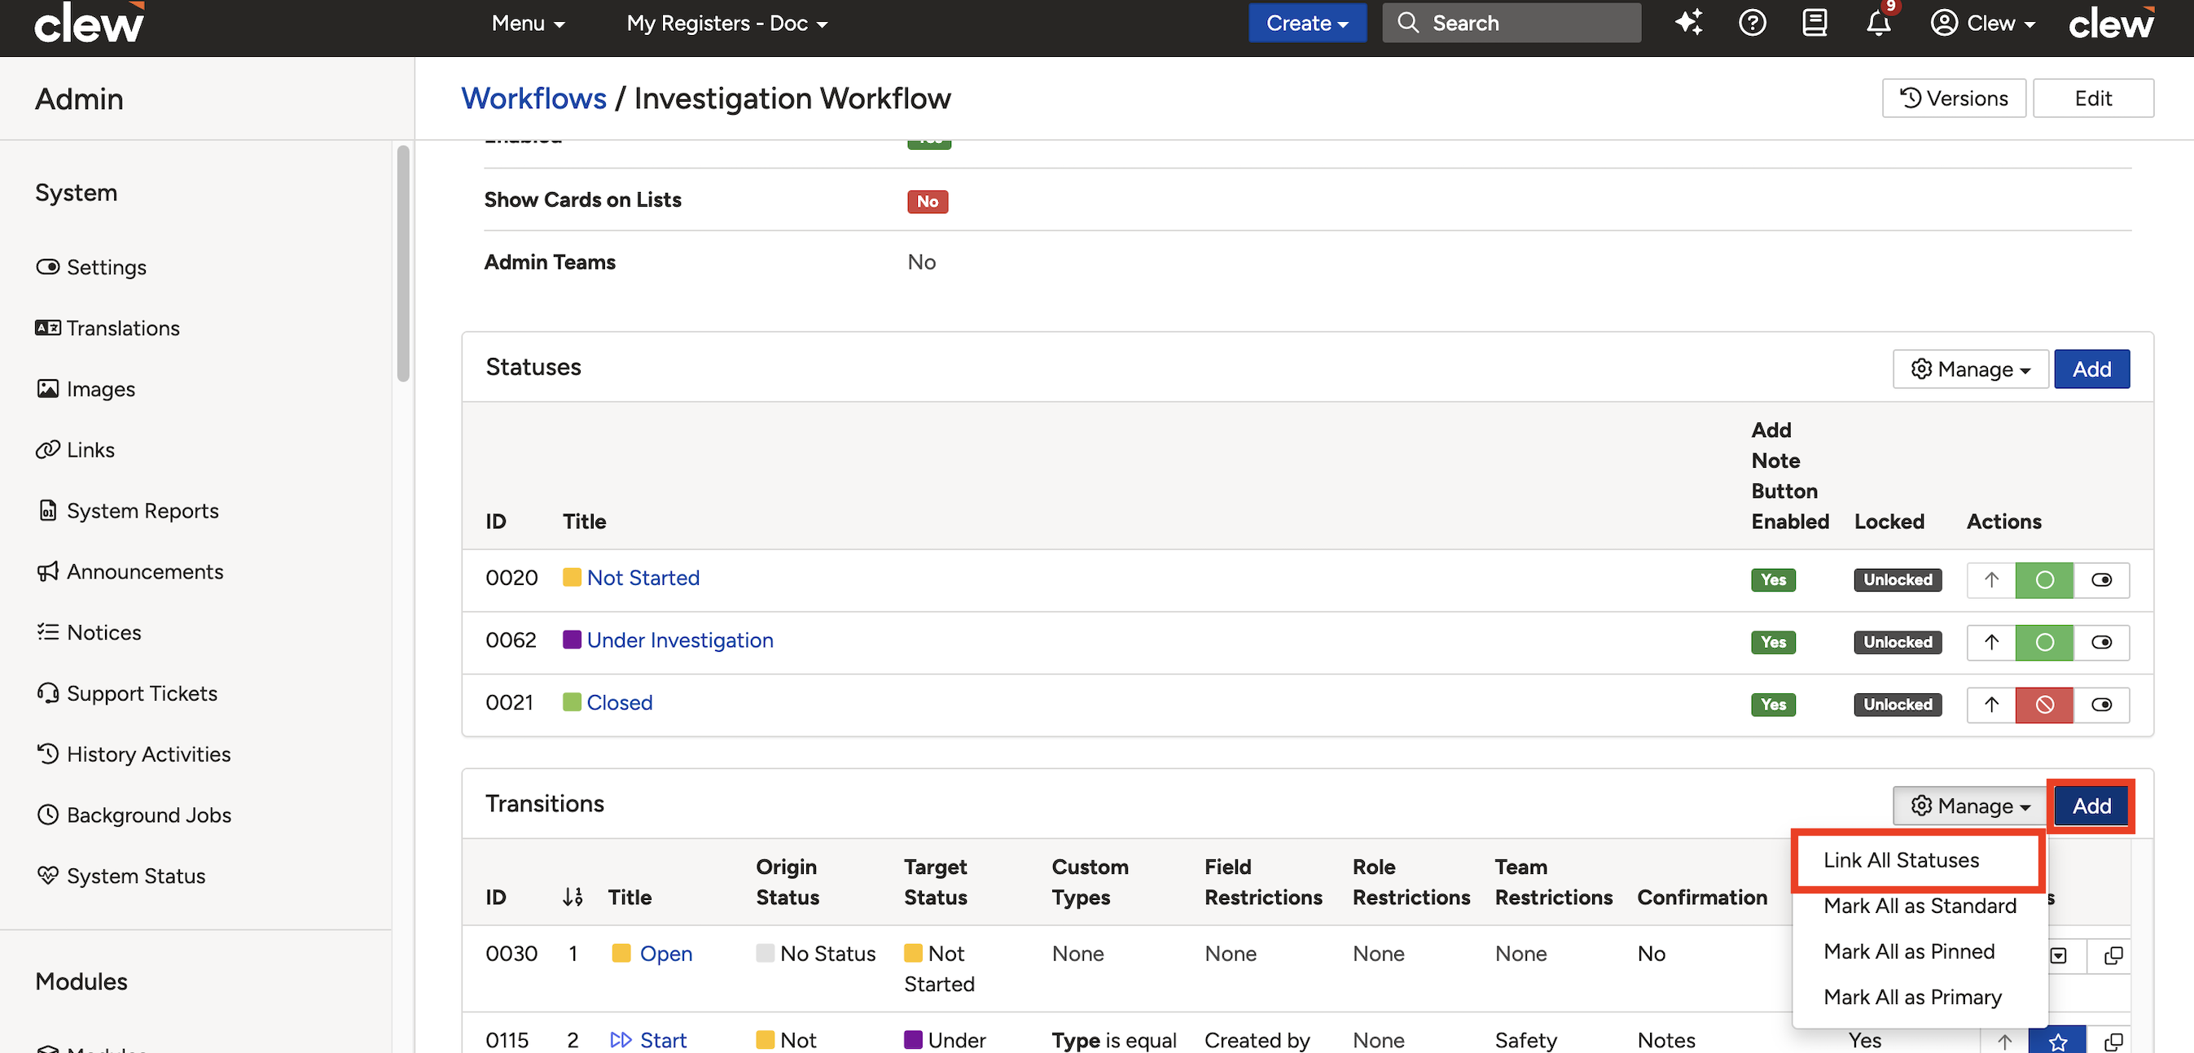Open the Not Started status link
Image resolution: width=2194 pixels, height=1053 pixels.
point(643,578)
